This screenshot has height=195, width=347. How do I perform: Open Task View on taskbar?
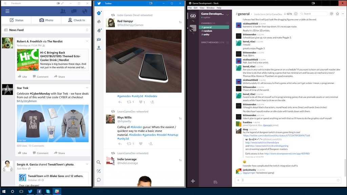tap(21, 192)
